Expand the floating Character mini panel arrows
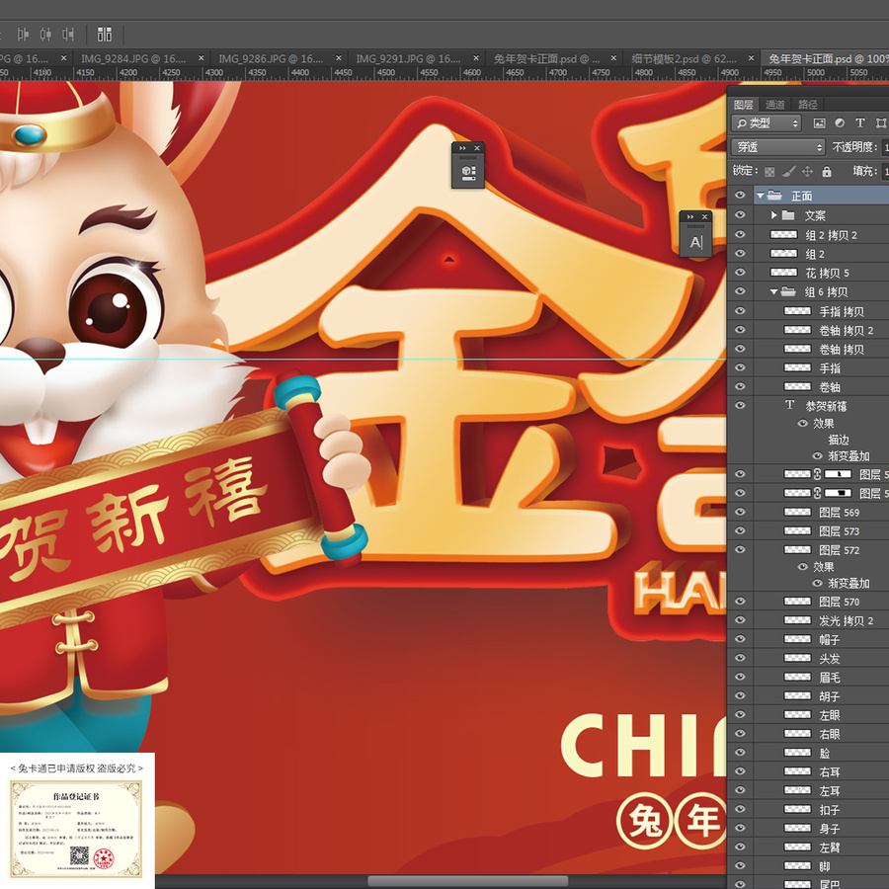The width and height of the screenshot is (889, 889). [690, 216]
